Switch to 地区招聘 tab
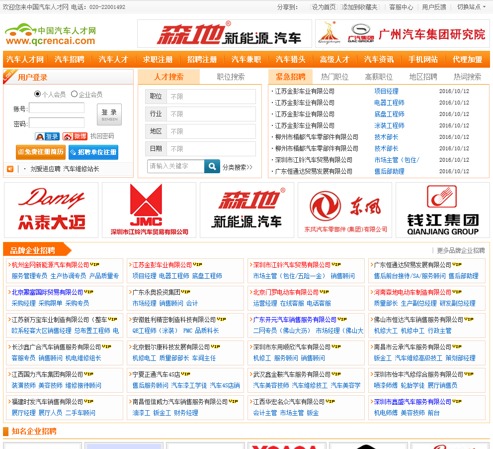The image size is (493, 449). click(423, 77)
